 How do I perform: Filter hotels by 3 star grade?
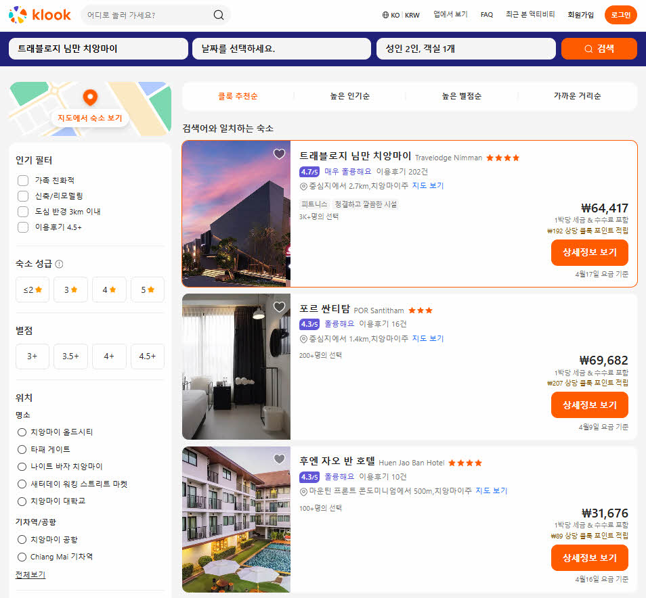70,290
